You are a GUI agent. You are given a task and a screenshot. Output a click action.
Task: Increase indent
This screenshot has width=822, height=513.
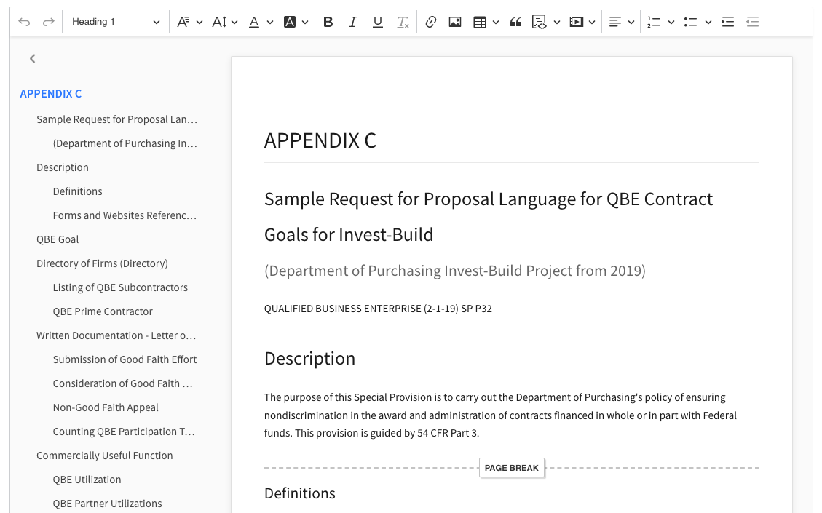tap(727, 22)
